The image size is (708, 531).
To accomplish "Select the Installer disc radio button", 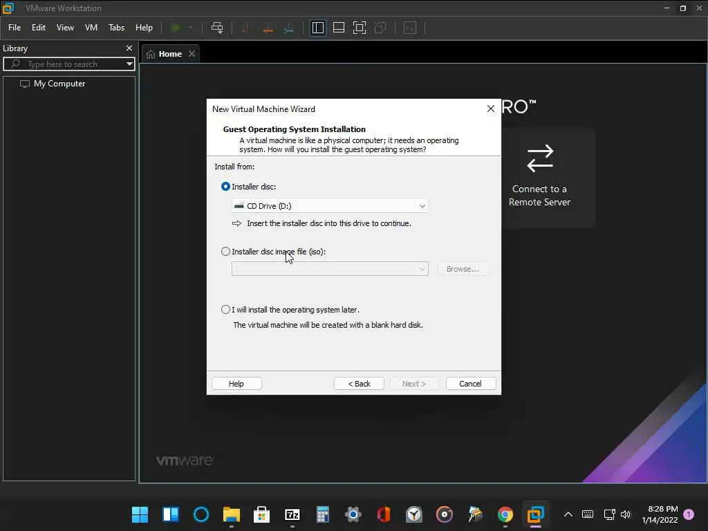I will [225, 187].
